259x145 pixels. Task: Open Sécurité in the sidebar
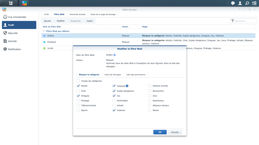coord(13,33)
